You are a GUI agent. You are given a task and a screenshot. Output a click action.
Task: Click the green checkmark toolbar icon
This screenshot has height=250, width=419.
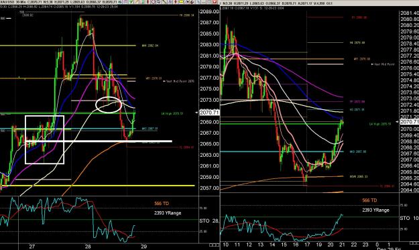[x=131, y=1]
